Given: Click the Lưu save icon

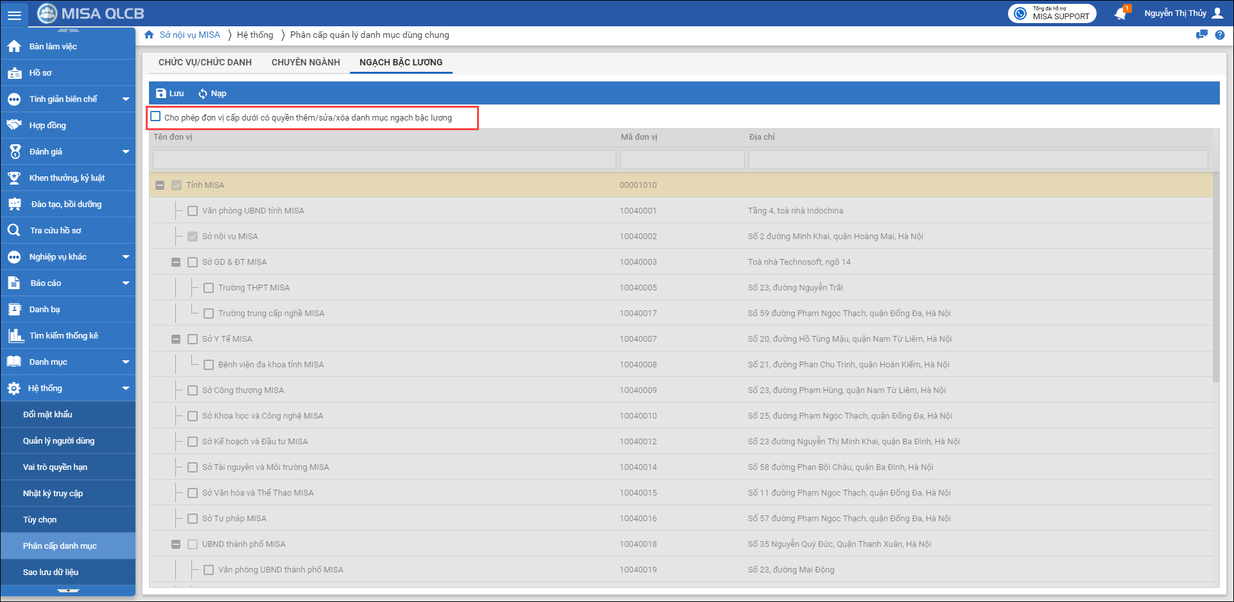Looking at the screenshot, I should 161,94.
